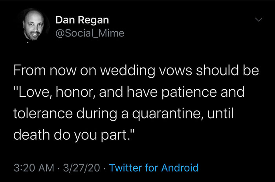
Task: Click the word "during" in the tweet
Action: pos(96,114)
